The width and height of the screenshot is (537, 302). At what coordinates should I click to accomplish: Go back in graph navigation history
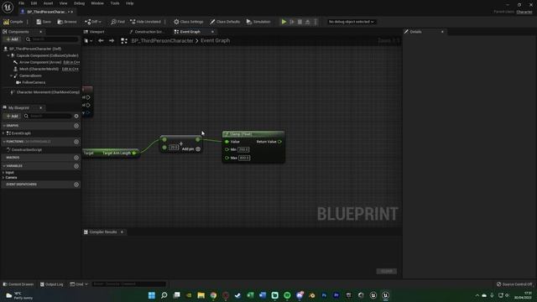[101, 40]
